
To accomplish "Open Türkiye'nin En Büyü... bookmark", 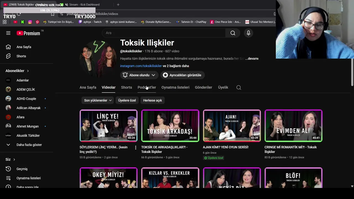I will click(x=58, y=22).
